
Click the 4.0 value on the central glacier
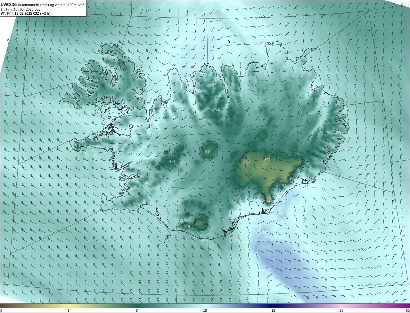[208, 152]
